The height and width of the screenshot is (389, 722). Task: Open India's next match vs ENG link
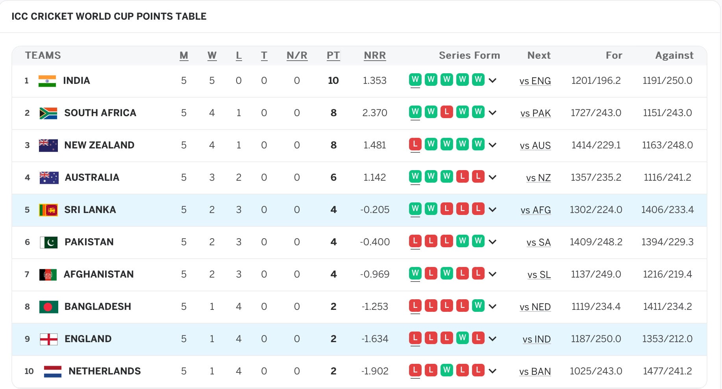coord(535,81)
